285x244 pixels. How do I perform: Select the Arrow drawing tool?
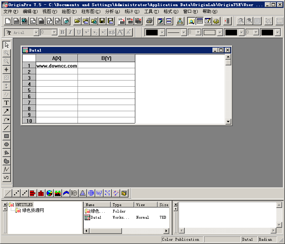(x=6, y=111)
